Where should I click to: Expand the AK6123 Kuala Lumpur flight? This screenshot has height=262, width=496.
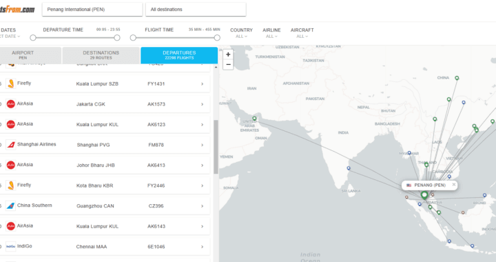202,124
